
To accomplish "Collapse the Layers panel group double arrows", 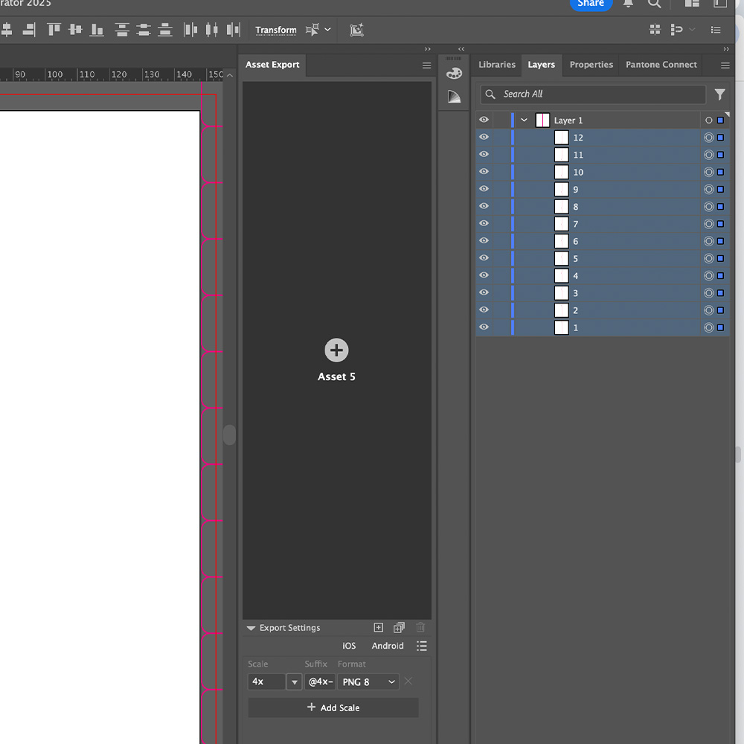I will click(x=726, y=49).
